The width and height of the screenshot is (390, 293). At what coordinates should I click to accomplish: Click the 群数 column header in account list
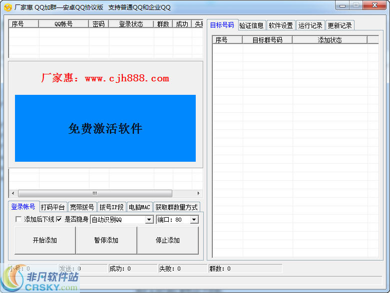tap(163, 24)
